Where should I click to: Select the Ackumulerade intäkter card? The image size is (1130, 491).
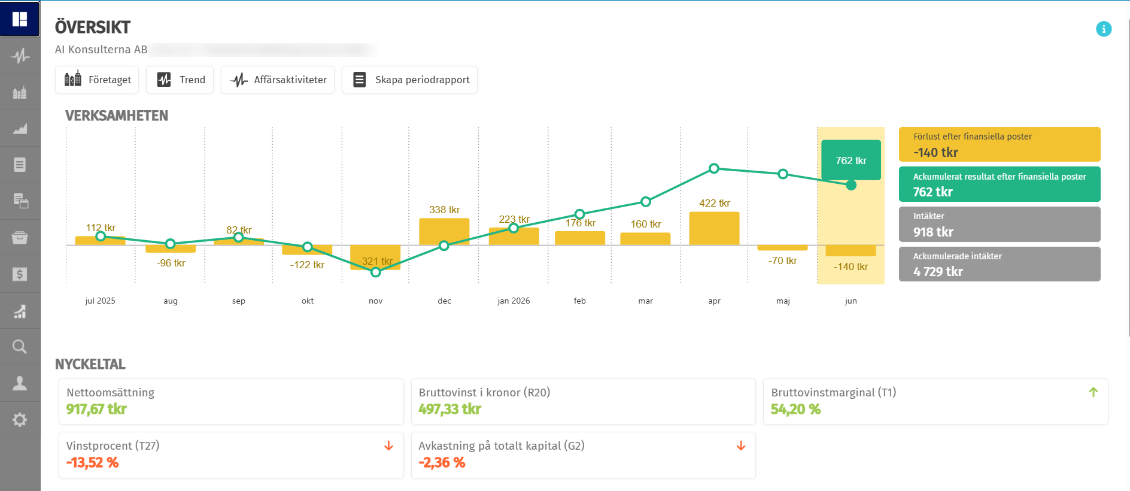(1000, 264)
